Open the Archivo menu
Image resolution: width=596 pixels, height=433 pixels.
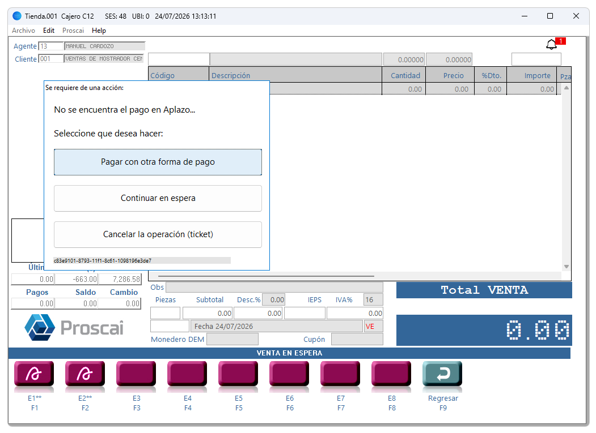click(24, 31)
